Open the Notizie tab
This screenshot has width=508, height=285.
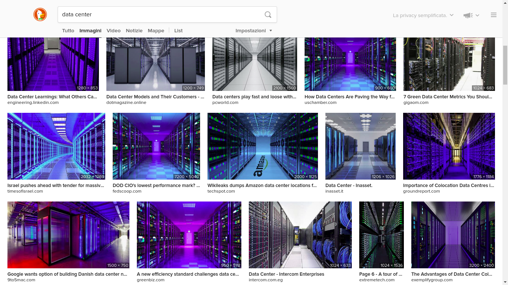pos(134,30)
